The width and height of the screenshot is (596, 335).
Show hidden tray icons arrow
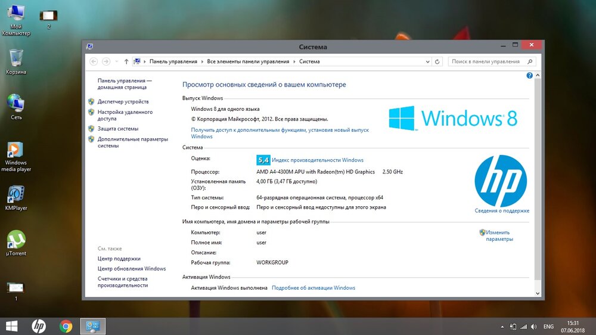click(x=502, y=327)
